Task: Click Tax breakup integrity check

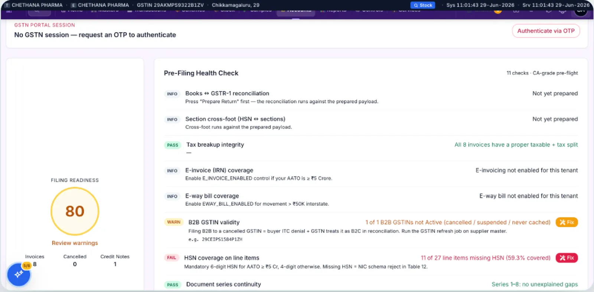Action: [x=215, y=145]
